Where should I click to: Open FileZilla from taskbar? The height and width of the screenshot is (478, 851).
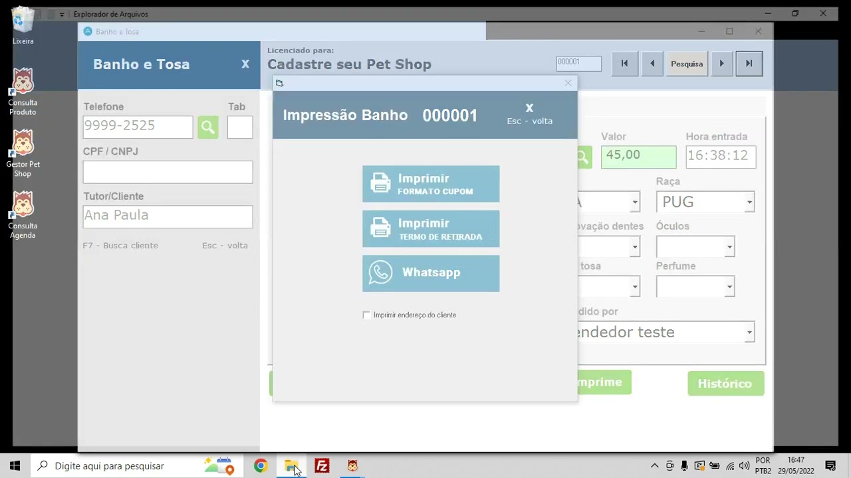[322, 466]
